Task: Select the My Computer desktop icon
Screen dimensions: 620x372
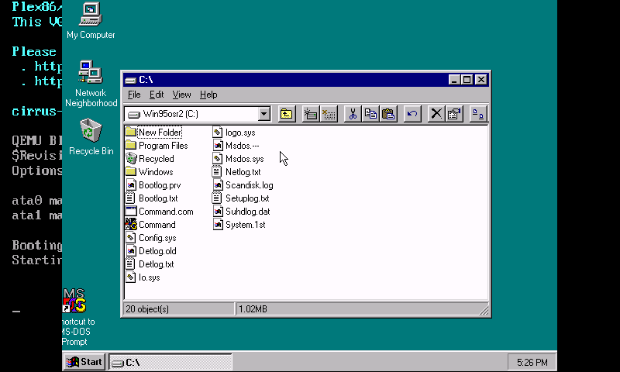Action: point(91,21)
